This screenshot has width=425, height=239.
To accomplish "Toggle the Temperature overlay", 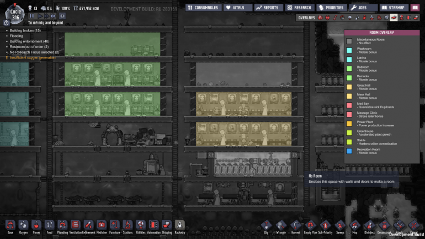I will point(335,18).
